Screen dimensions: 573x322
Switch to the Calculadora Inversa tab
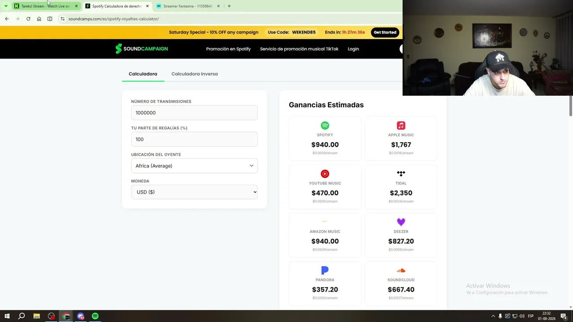click(x=195, y=74)
